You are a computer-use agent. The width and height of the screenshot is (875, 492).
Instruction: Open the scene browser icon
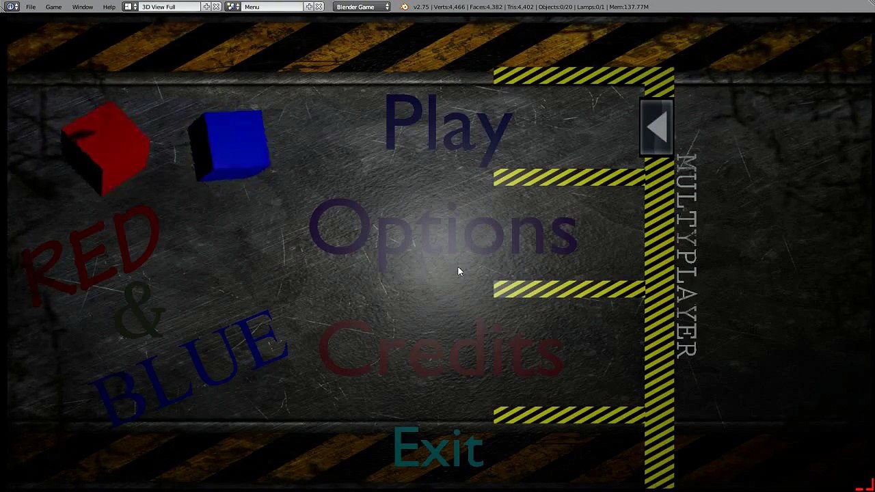233,7
